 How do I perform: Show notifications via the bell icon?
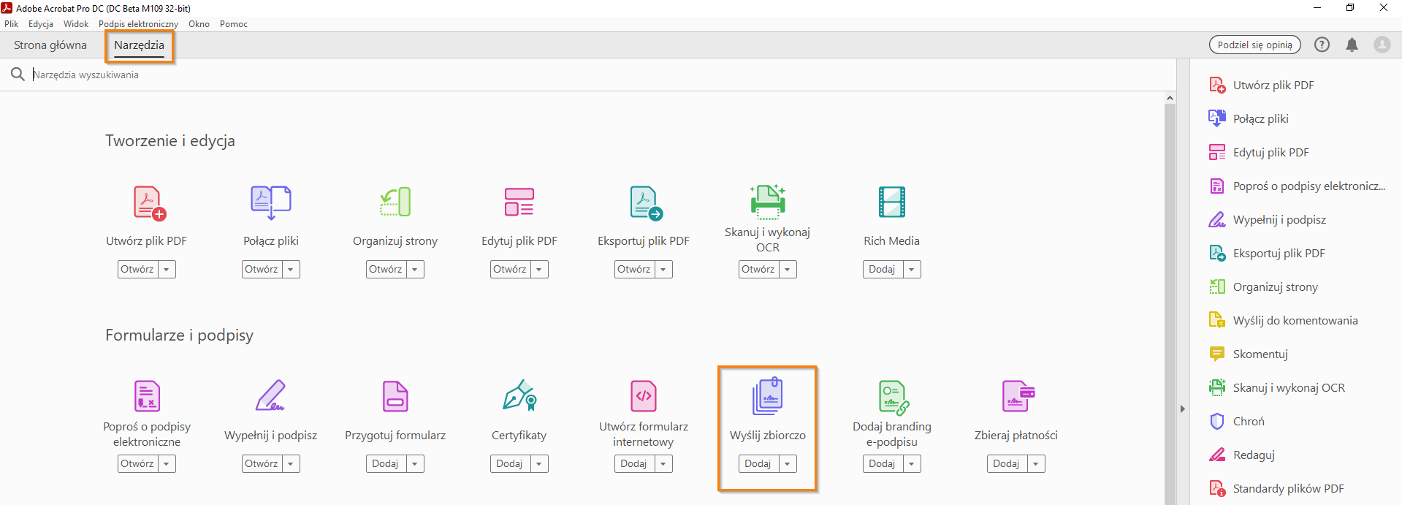click(1352, 45)
